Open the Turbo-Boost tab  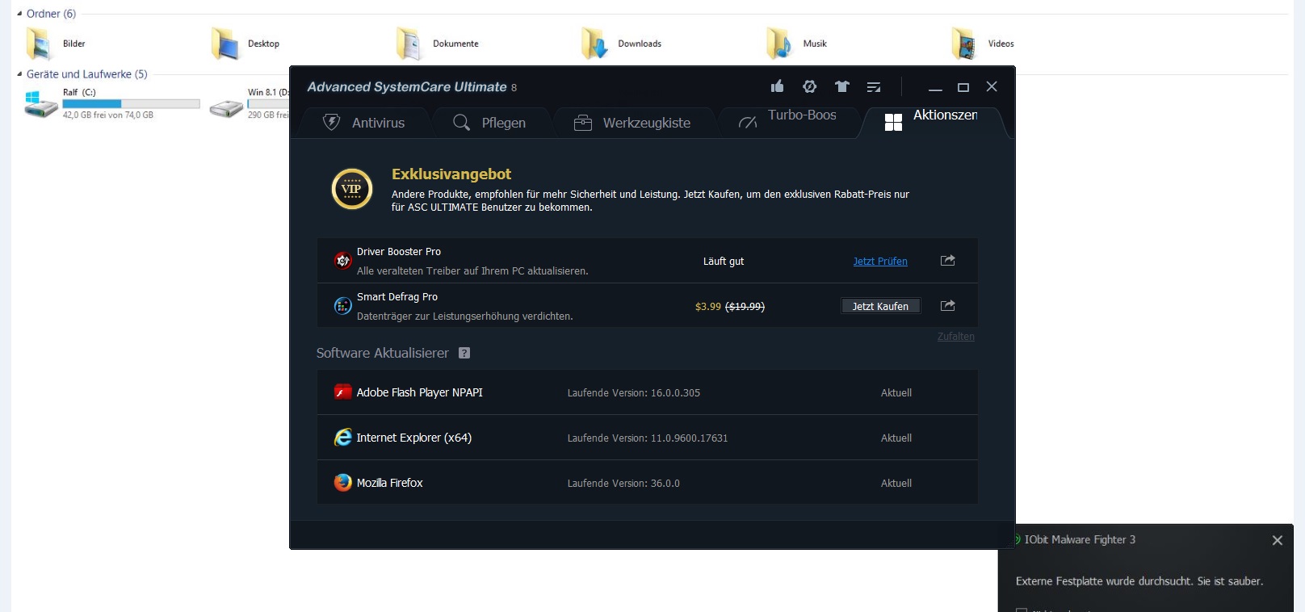point(787,121)
